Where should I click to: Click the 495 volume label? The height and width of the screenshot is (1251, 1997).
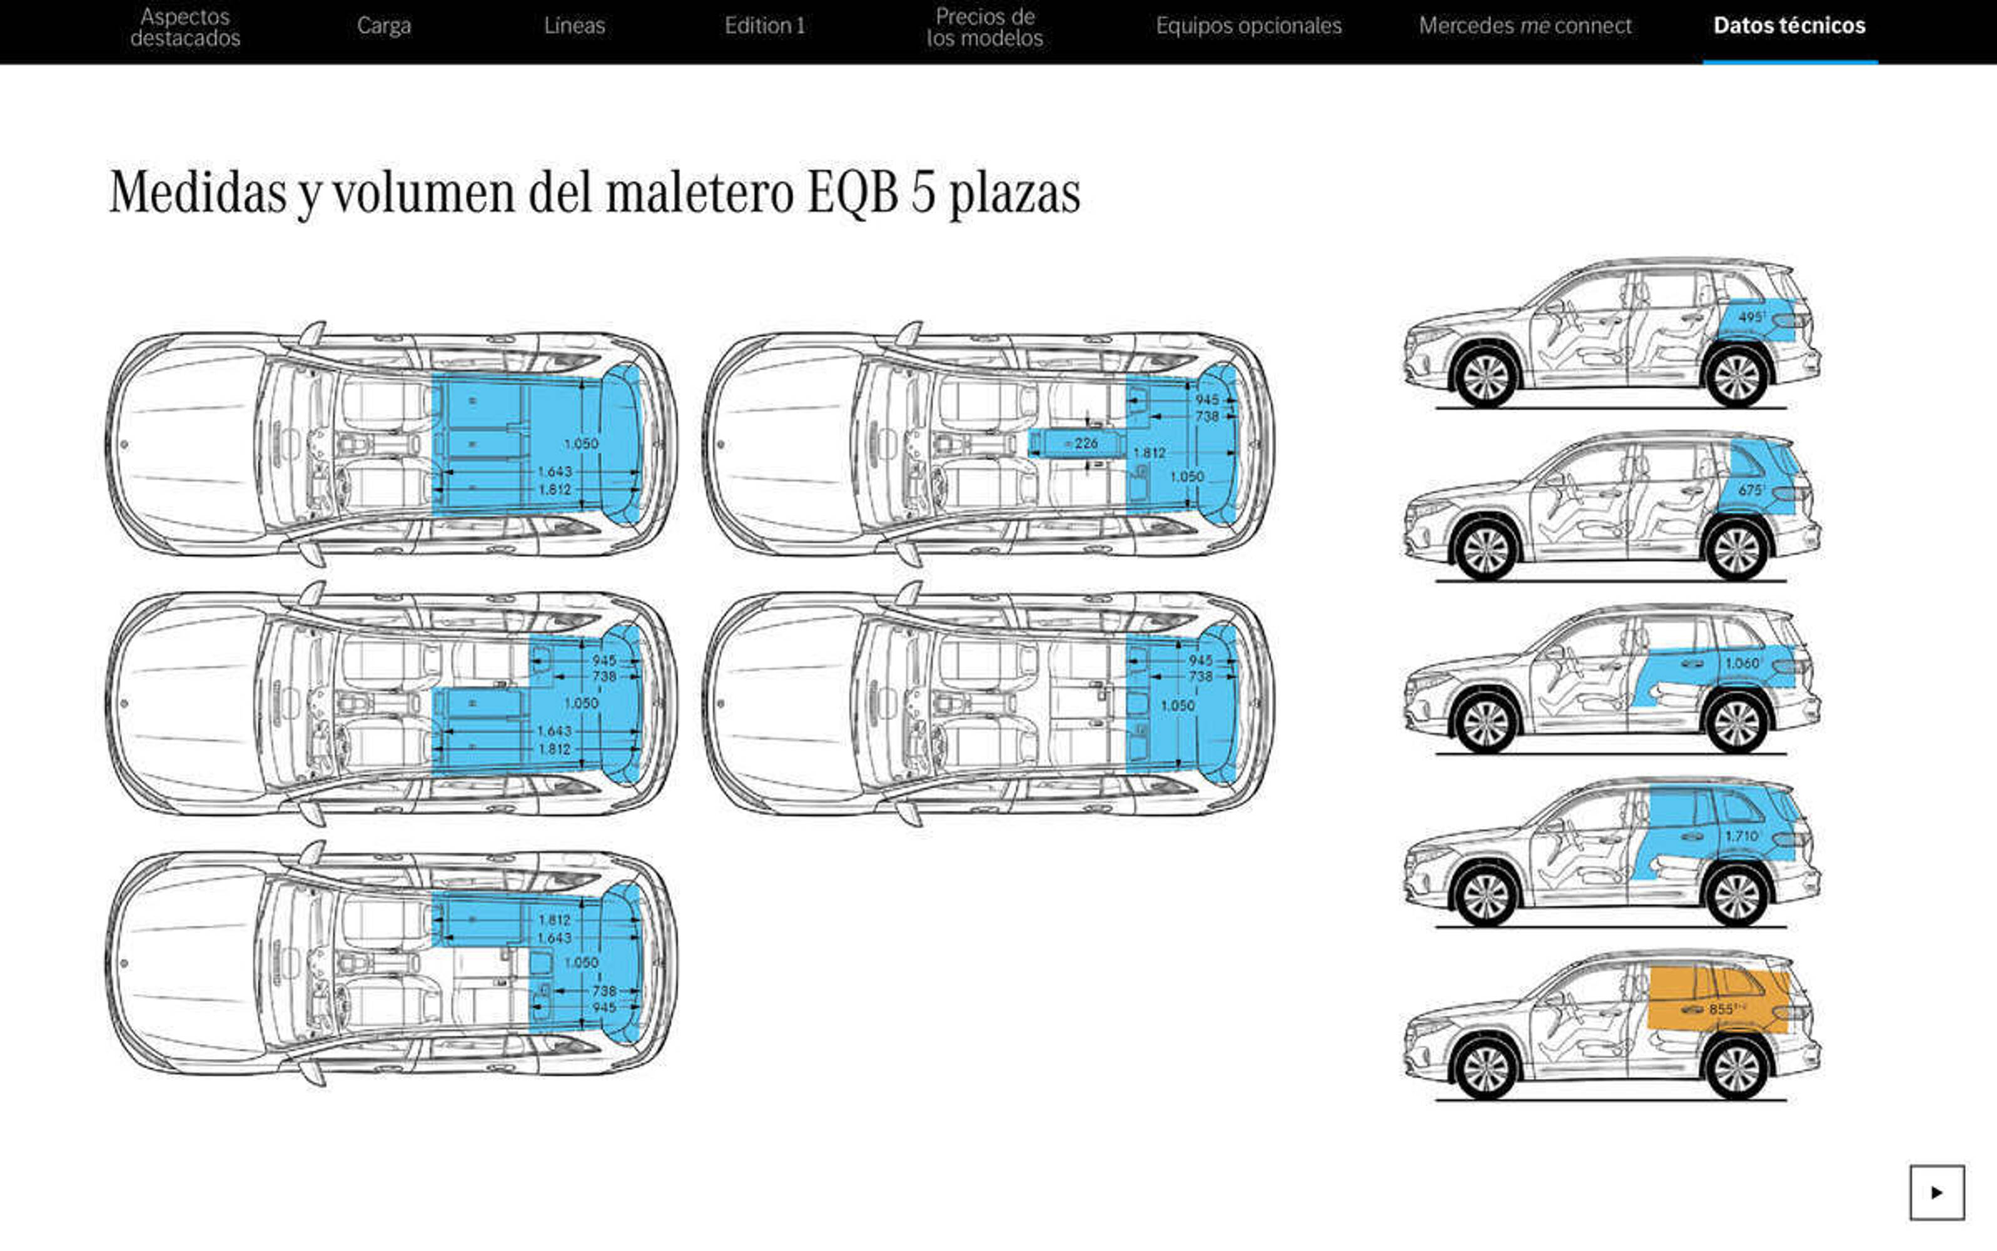tap(1752, 317)
